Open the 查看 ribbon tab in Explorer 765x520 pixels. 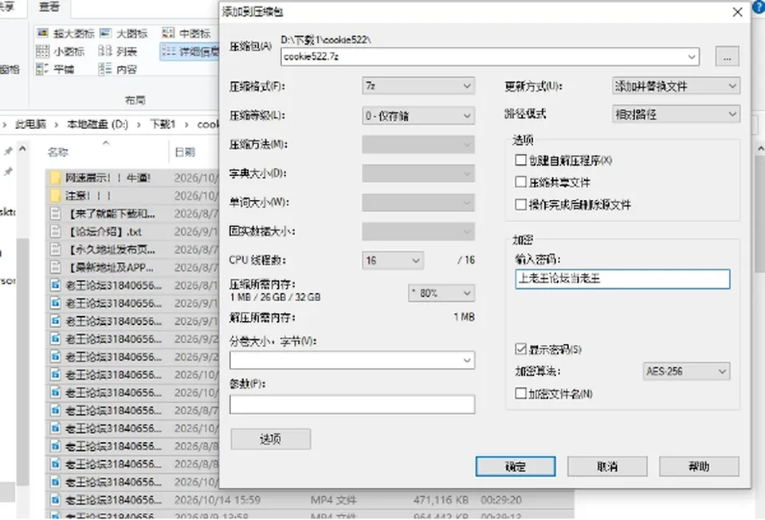point(49,7)
